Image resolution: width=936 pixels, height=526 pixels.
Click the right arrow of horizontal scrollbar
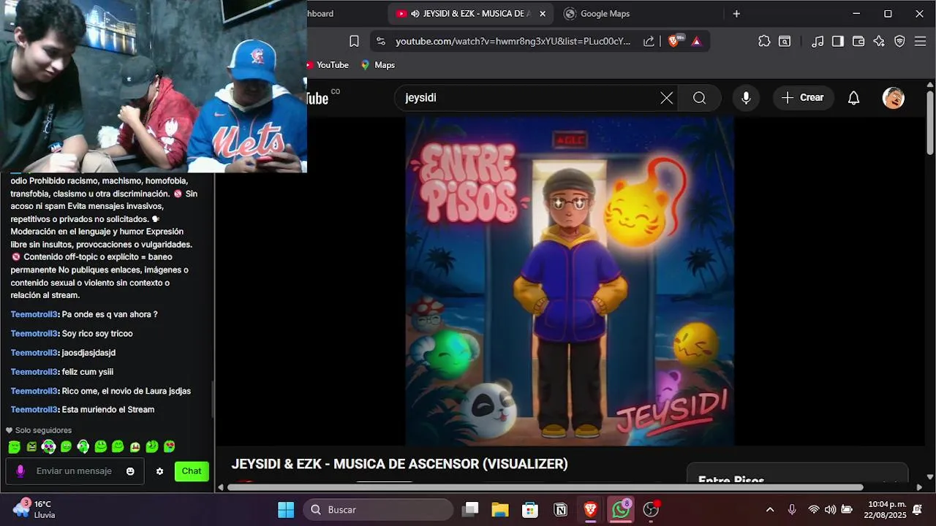coord(919,487)
